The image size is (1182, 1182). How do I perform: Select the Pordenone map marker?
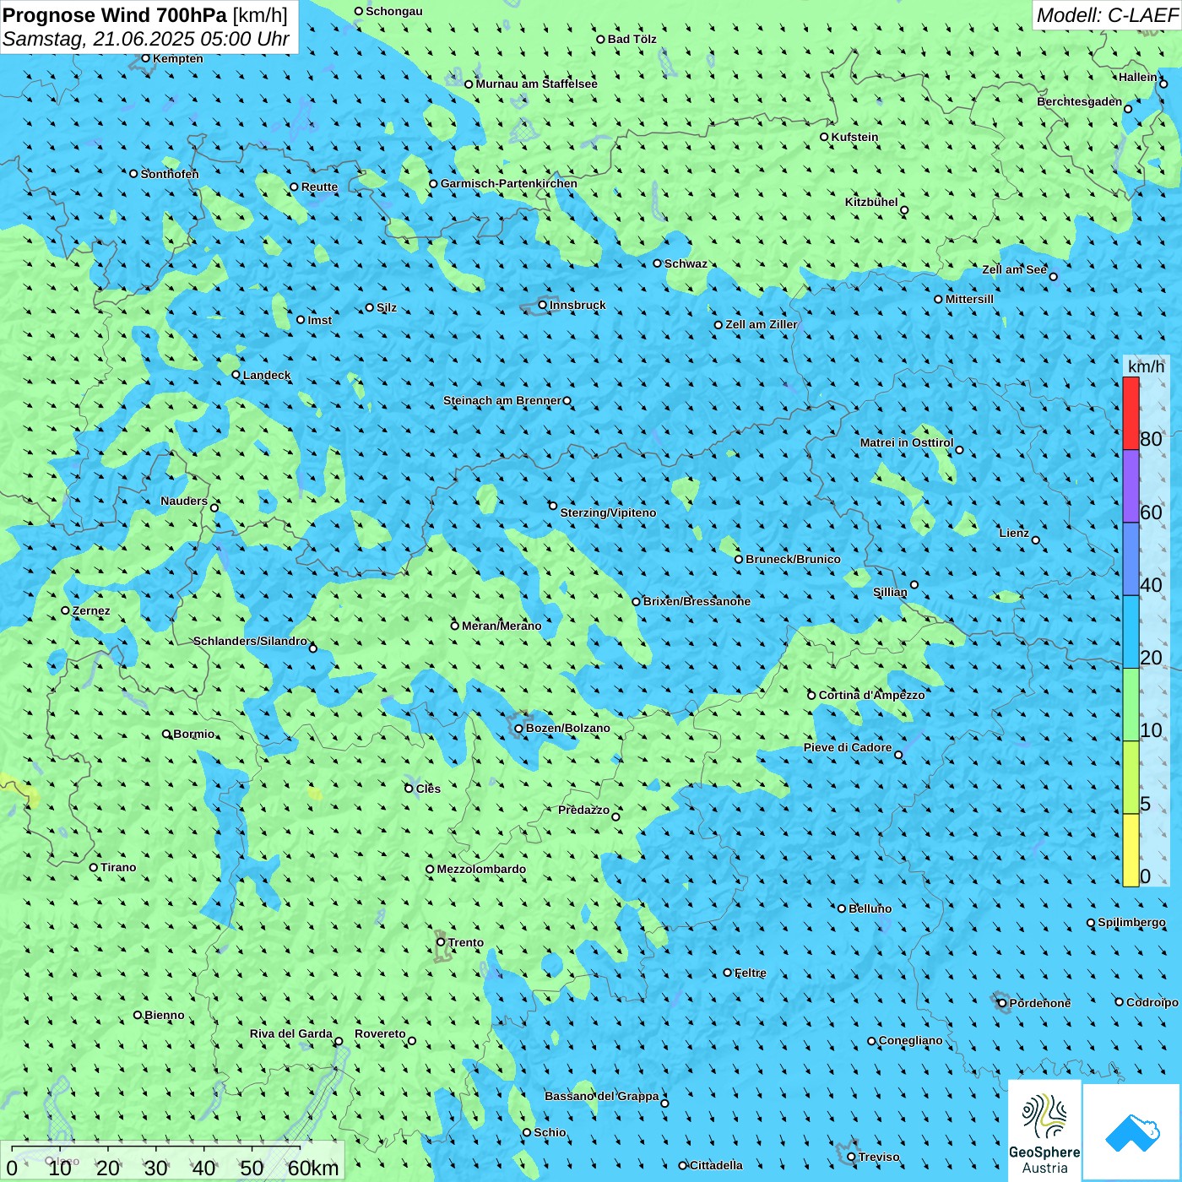tap(1002, 1003)
